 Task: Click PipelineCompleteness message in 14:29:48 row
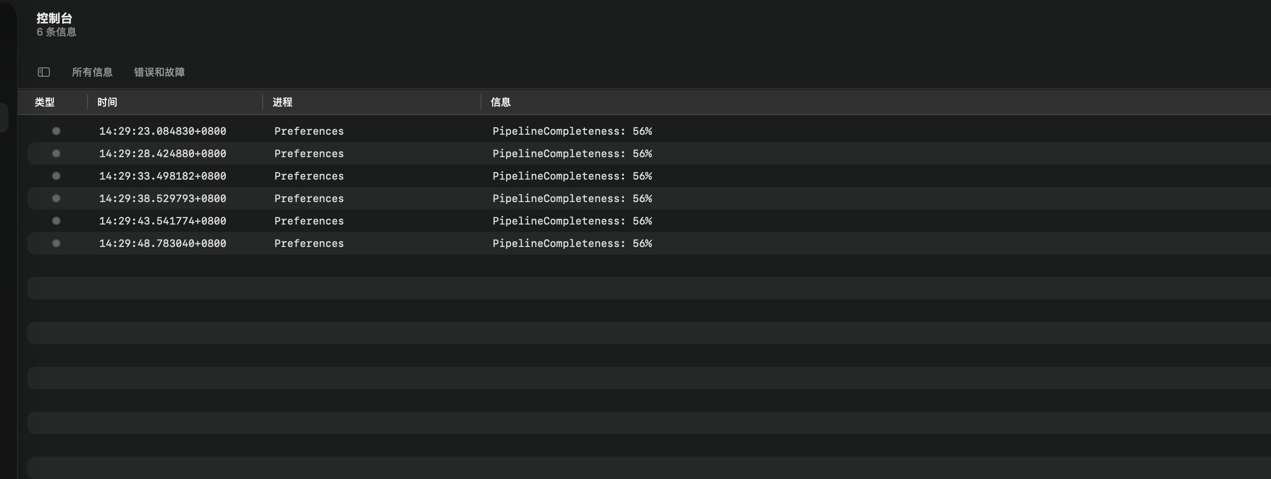tap(572, 243)
